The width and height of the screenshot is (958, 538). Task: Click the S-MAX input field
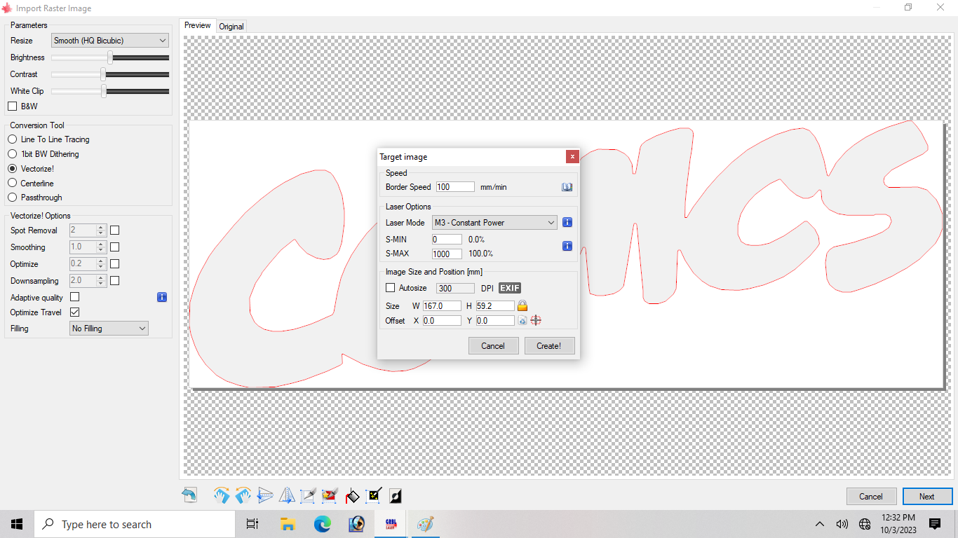(x=447, y=254)
